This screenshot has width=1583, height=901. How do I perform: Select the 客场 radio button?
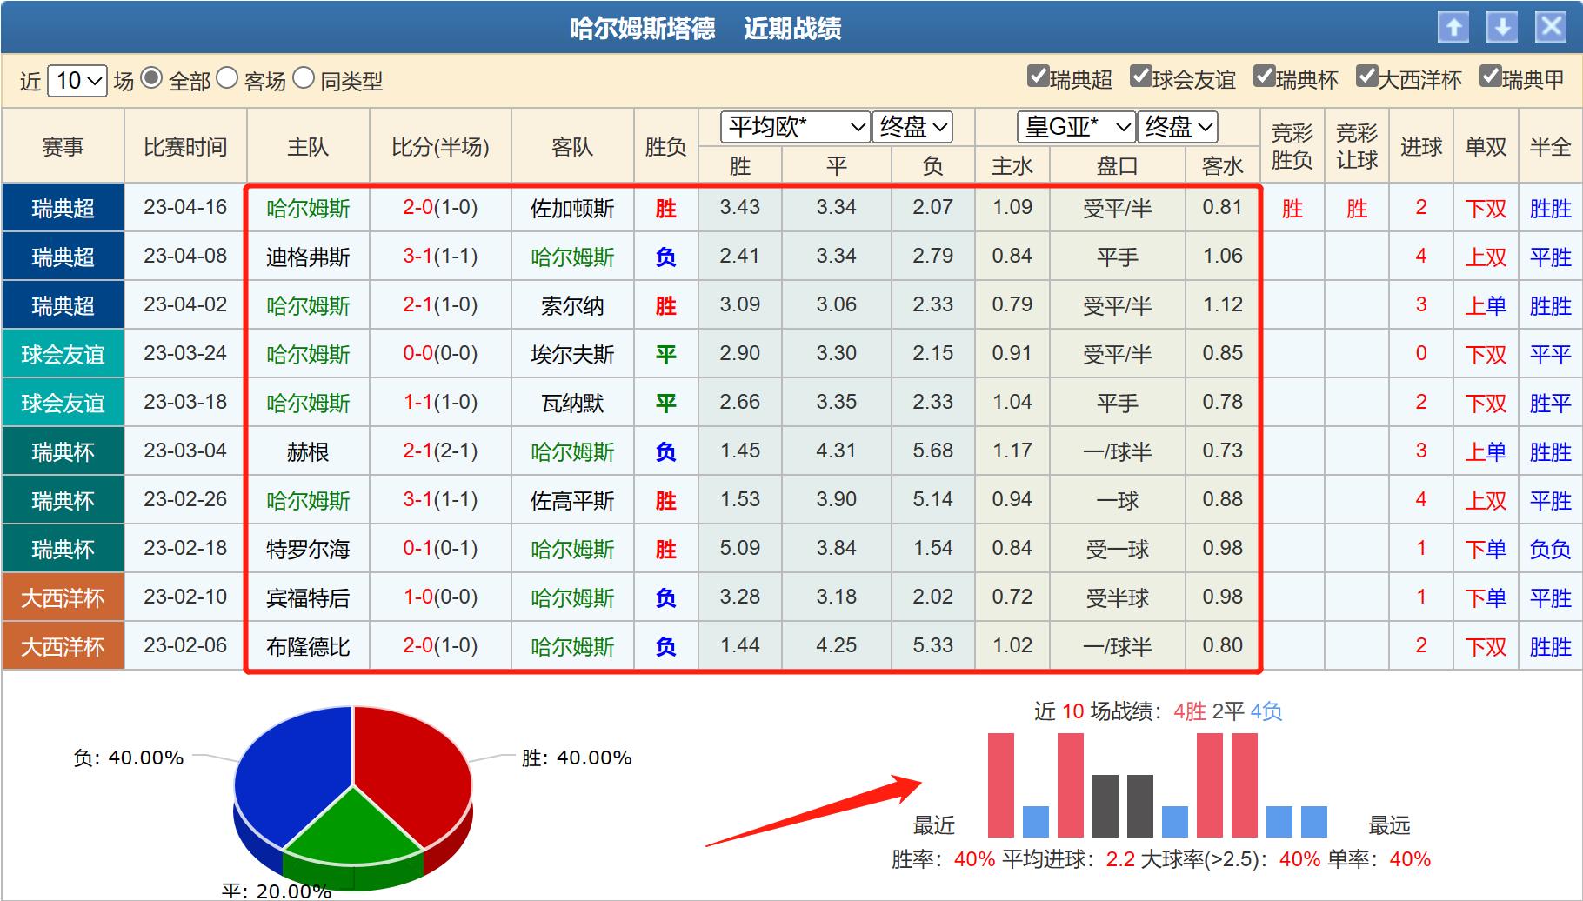click(228, 78)
